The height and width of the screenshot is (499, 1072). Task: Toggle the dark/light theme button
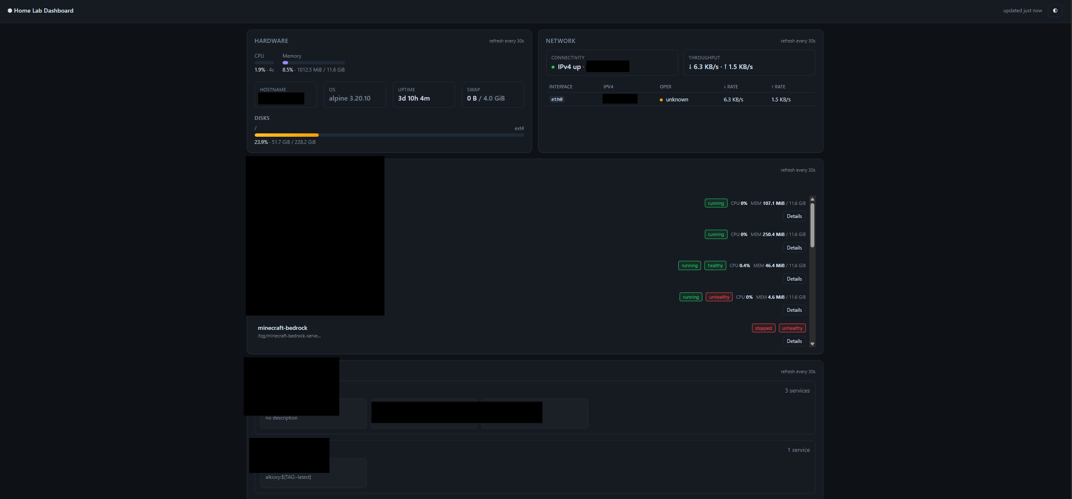click(1055, 11)
